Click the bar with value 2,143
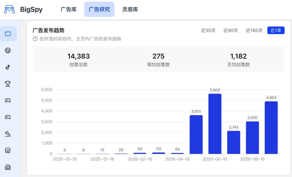Image resolution: width=292 pixels, height=177 pixels. (x=234, y=142)
